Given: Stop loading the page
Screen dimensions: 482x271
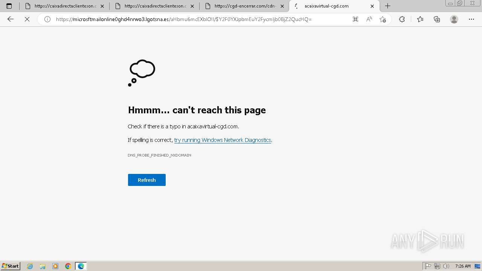Looking at the screenshot, I should click(27, 19).
